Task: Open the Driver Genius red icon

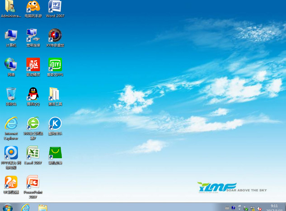Action: pos(33,65)
